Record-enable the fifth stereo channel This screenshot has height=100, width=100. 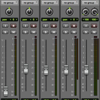point(94,26)
